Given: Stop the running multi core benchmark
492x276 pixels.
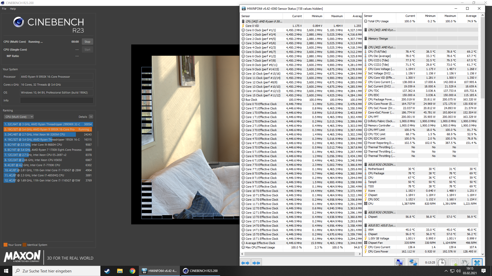Looking at the screenshot, I should (87, 42).
